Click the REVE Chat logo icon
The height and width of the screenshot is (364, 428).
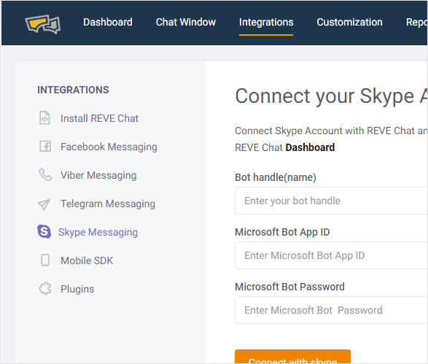(x=43, y=24)
